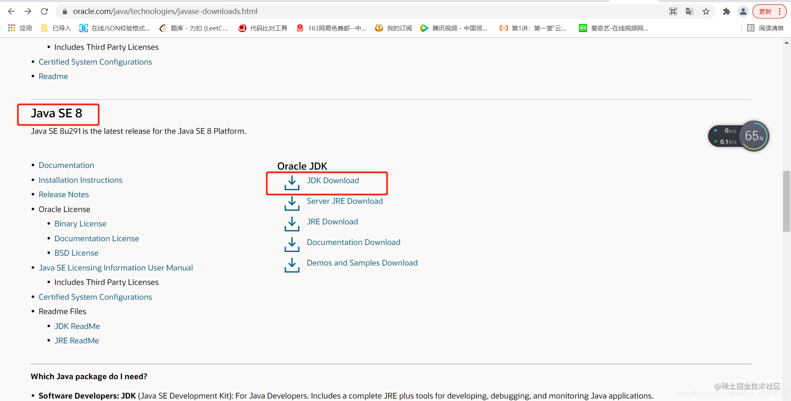This screenshot has width=791, height=401.
Task: Open the Google Translate icon in address bar
Action: [690, 11]
